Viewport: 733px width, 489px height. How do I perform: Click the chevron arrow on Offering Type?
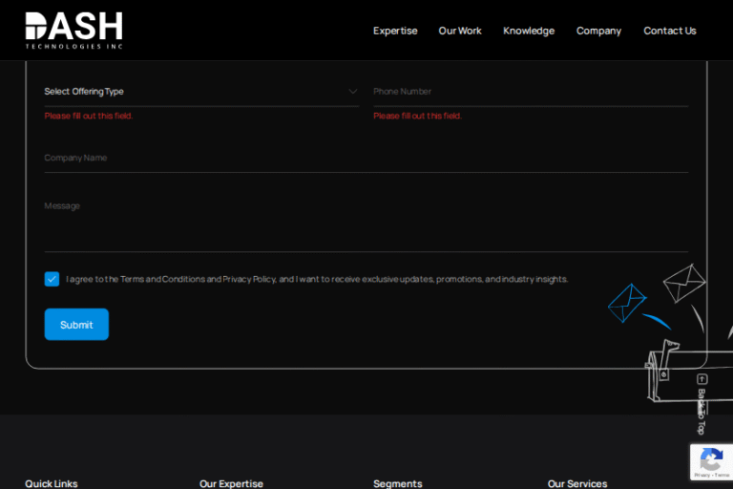(353, 92)
